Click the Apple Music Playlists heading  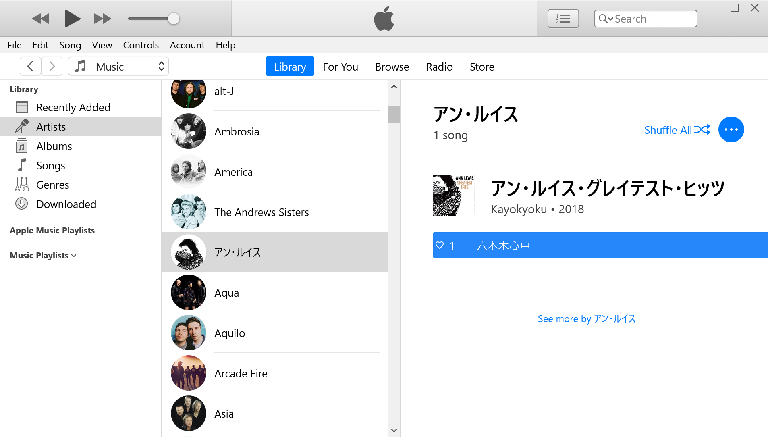point(52,231)
